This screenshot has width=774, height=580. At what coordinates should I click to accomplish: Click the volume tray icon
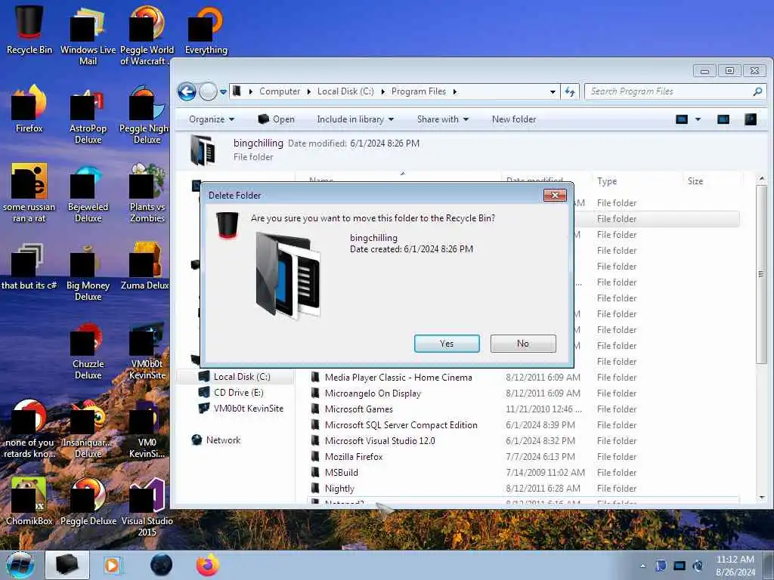pyautogui.click(x=698, y=566)
